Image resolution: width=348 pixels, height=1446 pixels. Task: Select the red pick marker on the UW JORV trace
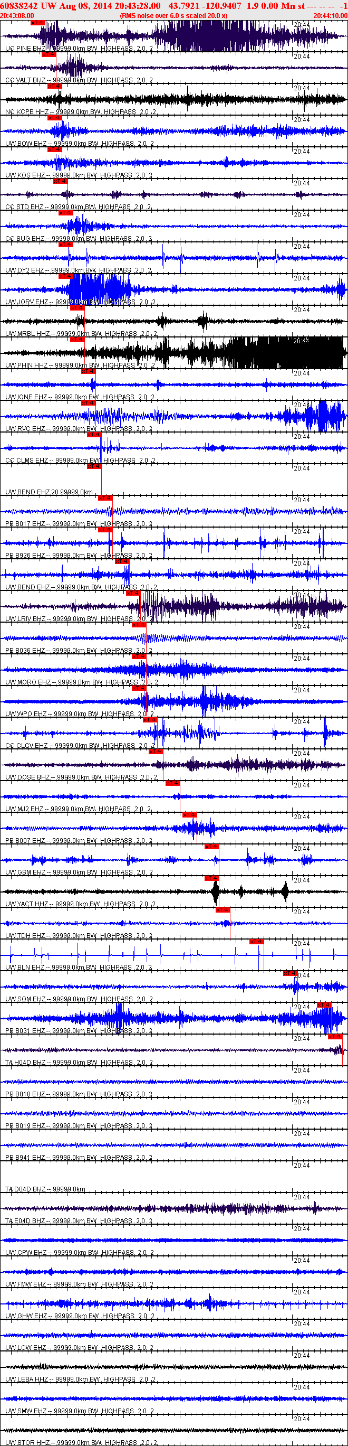65,276
